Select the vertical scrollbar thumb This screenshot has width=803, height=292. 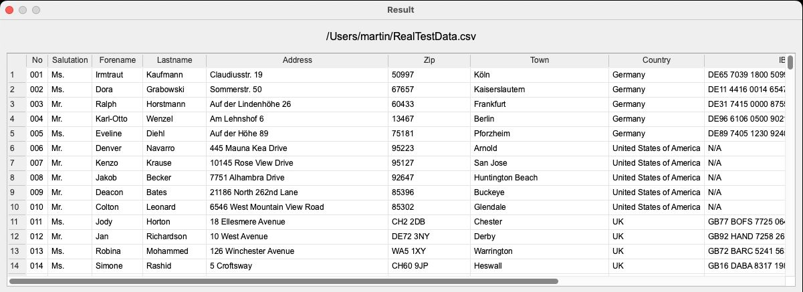pos(790,63)
